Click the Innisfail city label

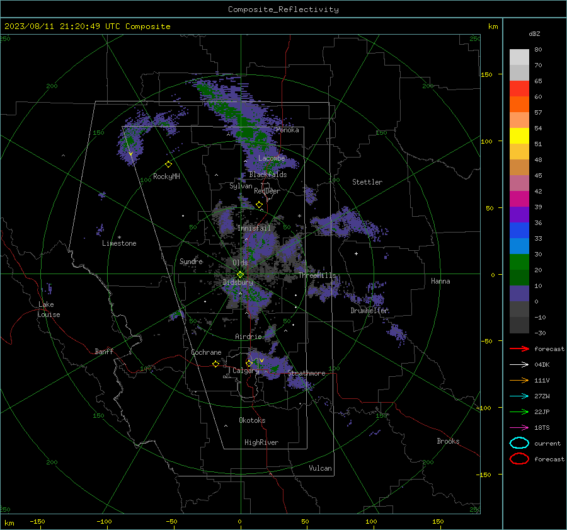click(x=254, y=228)
